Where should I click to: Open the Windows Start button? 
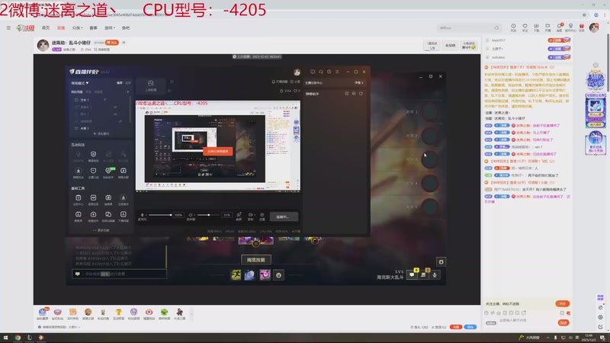pos(5,338)
